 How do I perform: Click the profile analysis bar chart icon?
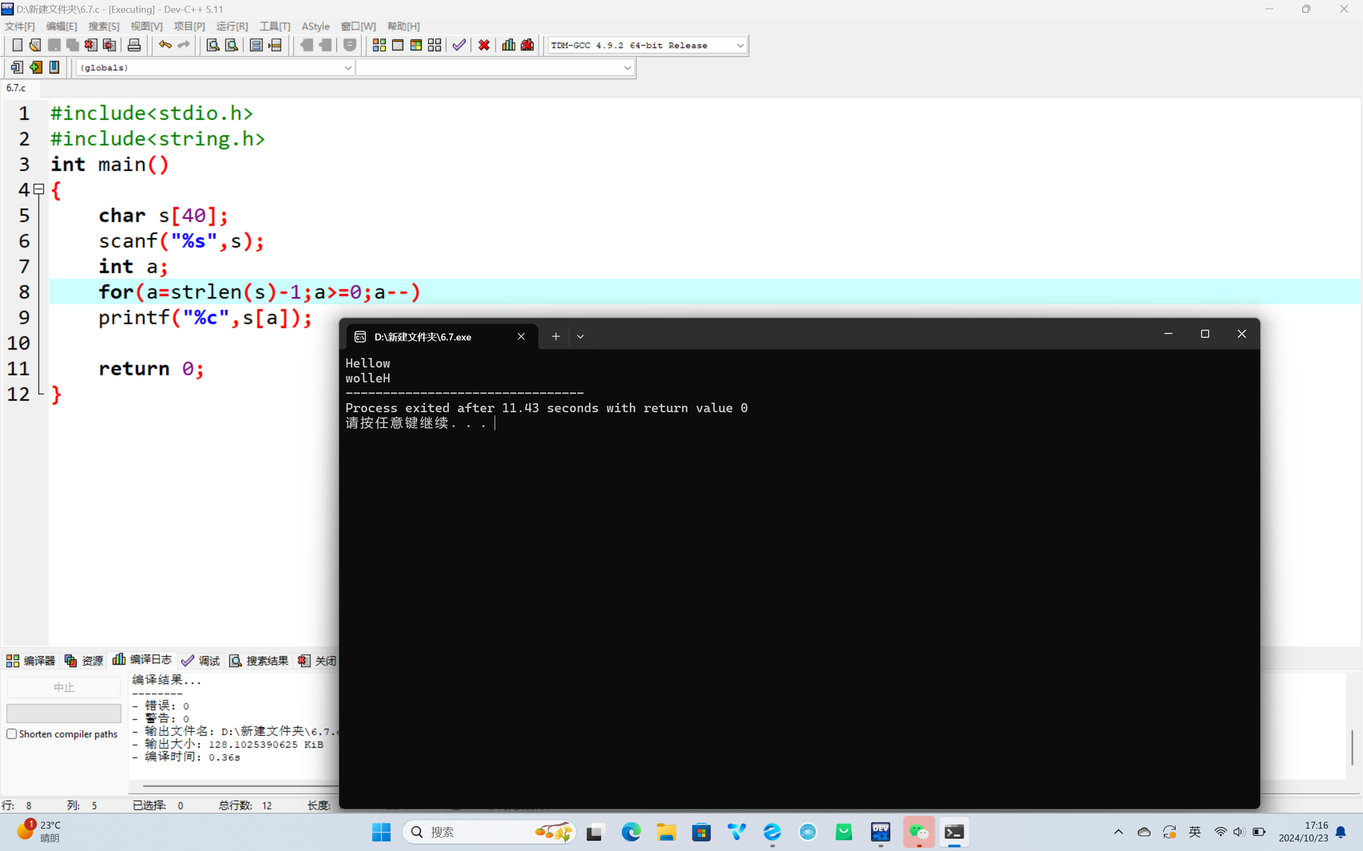point(508,45)
